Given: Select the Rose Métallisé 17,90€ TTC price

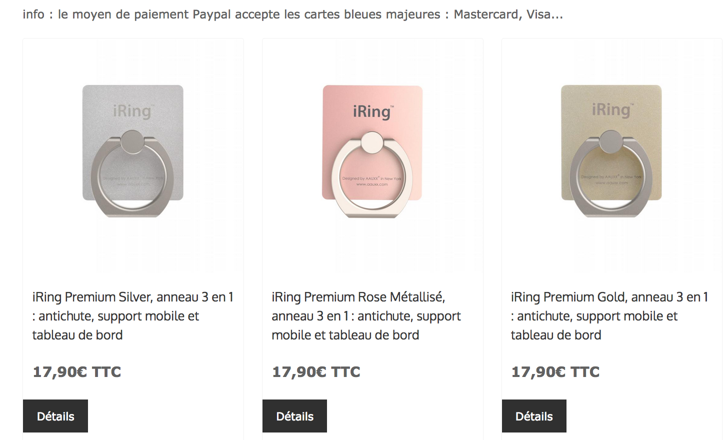Looking at the screenshot, I should (316, 372).
